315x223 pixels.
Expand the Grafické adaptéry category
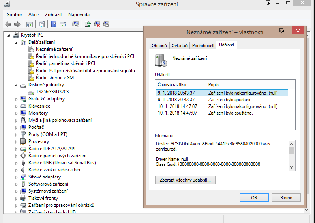point(16,99)
